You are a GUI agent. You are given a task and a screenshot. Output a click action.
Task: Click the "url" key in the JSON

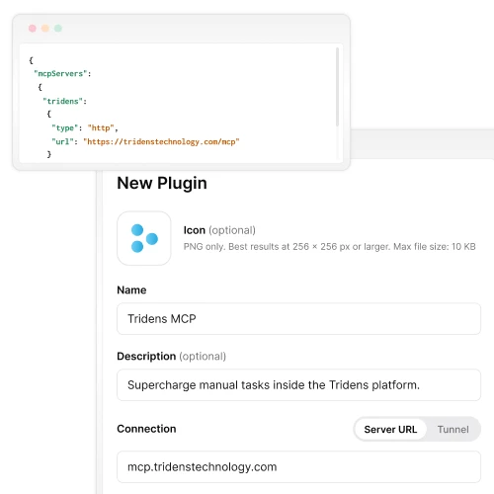(62, 142)
